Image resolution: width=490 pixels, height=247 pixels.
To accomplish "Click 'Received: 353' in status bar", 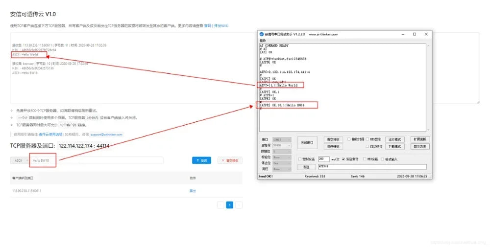I will pyautogui.click(x=315, y=177).
